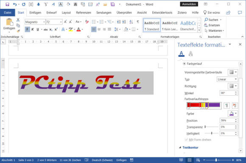Click the Anmelden button

(x=189, y=4)
